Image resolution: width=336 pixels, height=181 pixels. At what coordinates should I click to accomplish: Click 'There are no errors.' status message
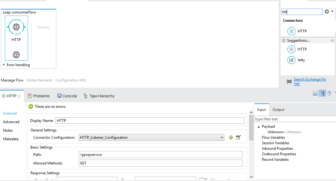point(50,107)
